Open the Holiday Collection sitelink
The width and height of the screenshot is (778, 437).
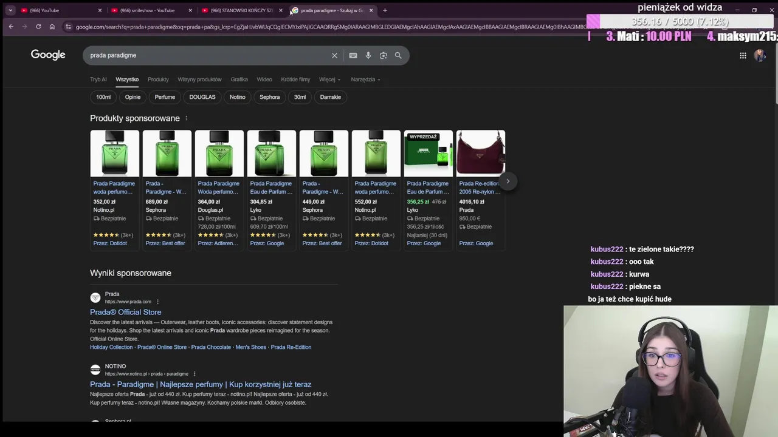(111, 347)
